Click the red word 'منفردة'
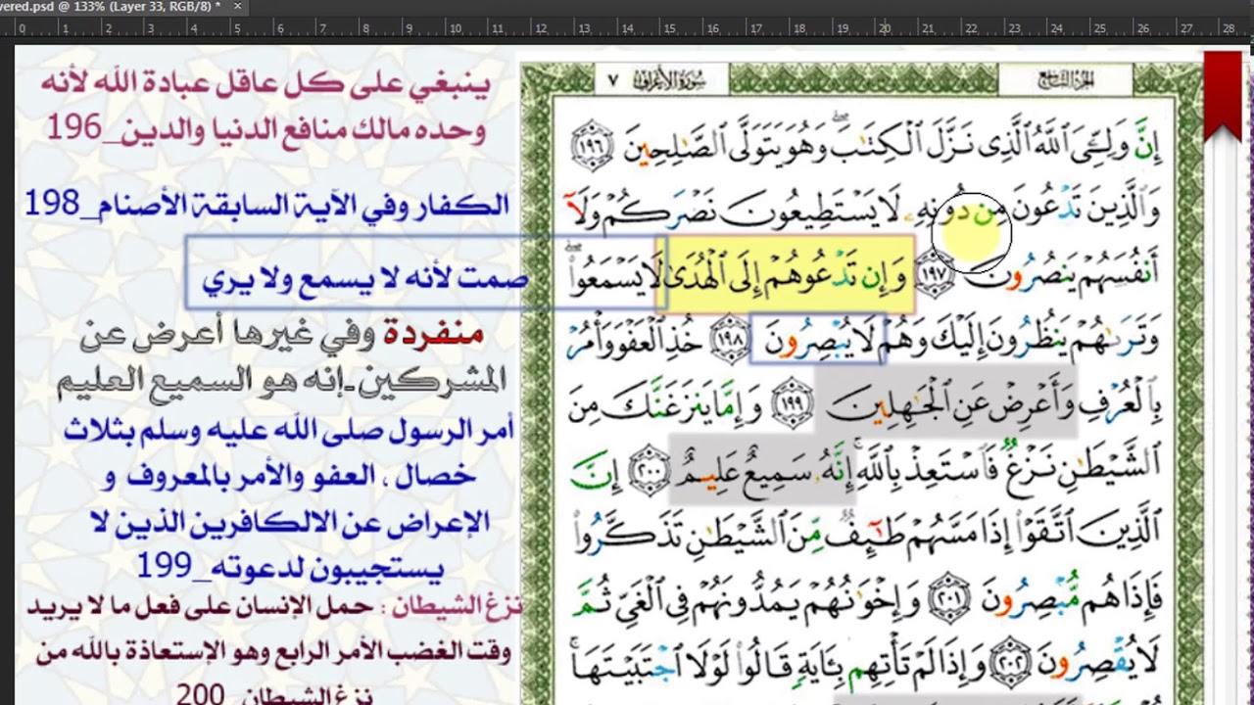This screenshot has height=705, width=1254. pyautogui.click(x=432, y=334)
